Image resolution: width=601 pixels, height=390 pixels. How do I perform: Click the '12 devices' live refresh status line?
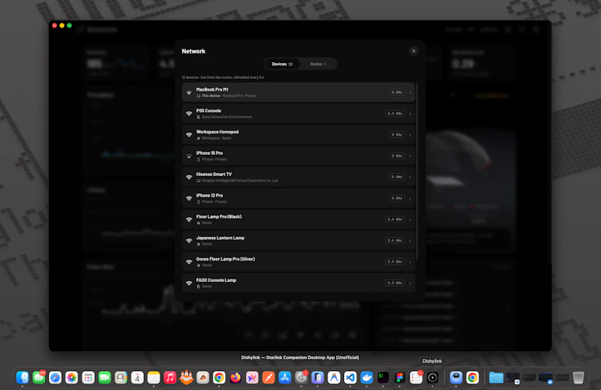click(223, 77)
